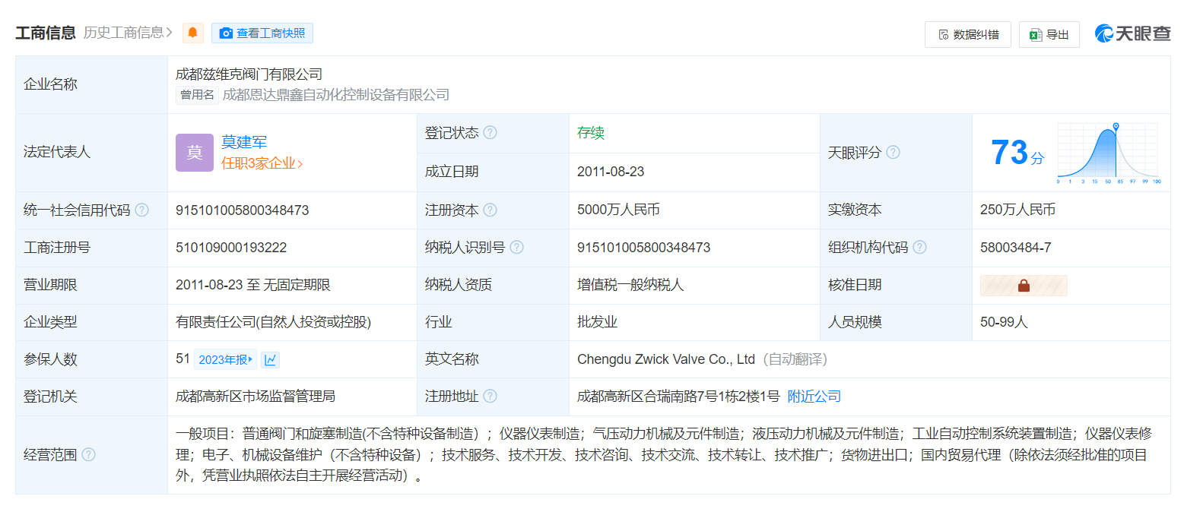Expand 任职3家企业 link
Viewport: 1184px width, 512px height.
click(x=262, y=163)
